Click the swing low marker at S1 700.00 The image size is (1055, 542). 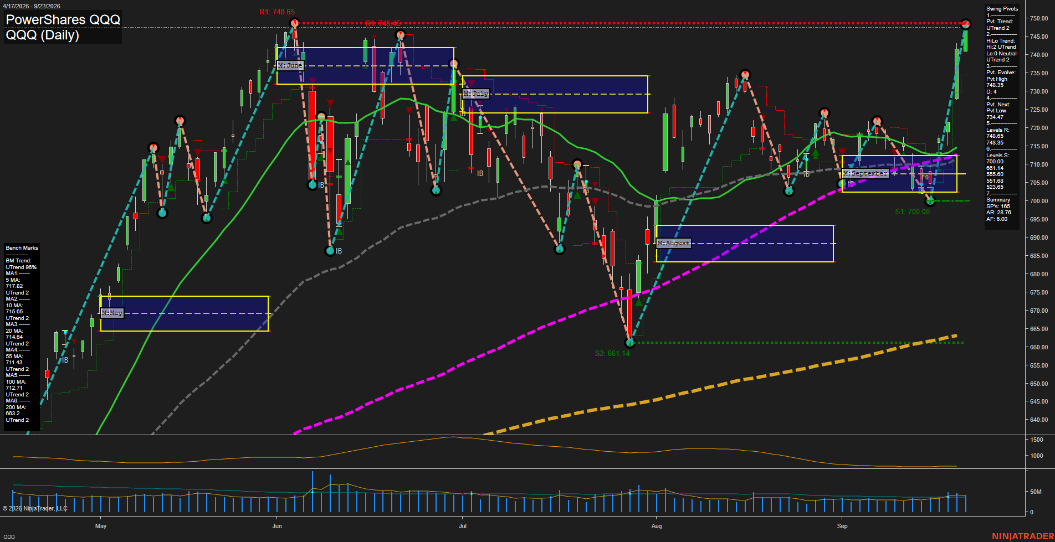click(x=930, y=201)
